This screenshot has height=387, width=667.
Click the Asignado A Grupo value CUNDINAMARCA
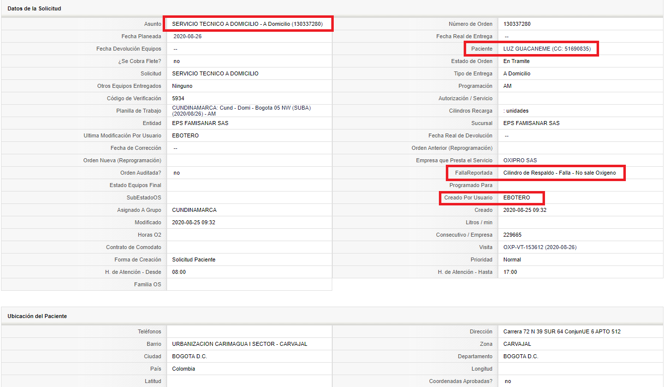(x=194, y=210)
